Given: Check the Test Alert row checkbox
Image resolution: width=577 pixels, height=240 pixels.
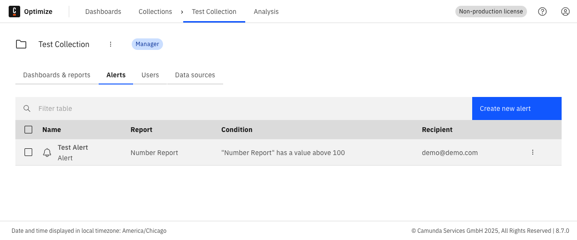Looking at the screenshot, I should coord(28,152).
